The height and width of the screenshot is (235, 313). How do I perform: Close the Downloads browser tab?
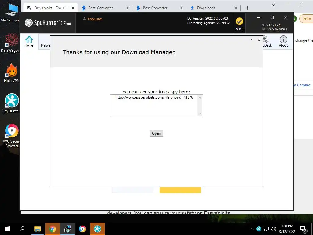point(236,8)
